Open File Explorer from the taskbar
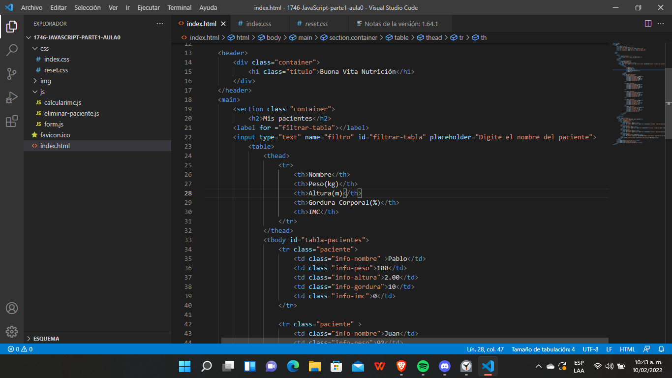This screenshot has height=378, width=672. point(315,366)
